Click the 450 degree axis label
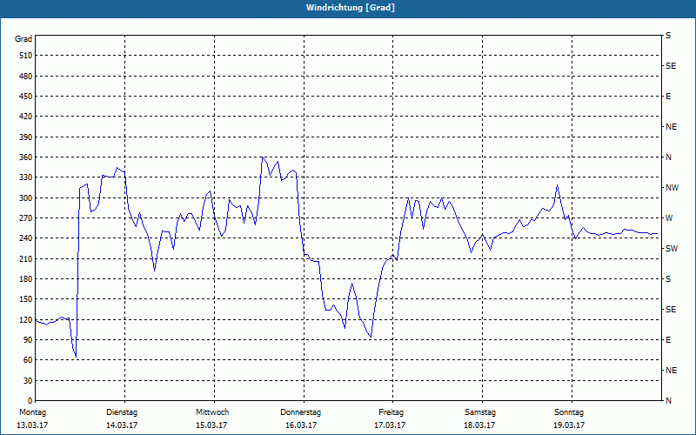Screen dimensions: 696x435 point(26,97)
